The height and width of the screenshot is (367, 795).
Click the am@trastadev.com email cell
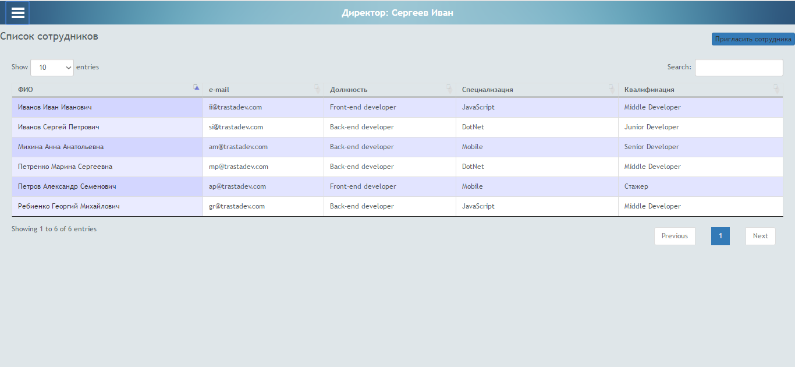click(238, 147)
